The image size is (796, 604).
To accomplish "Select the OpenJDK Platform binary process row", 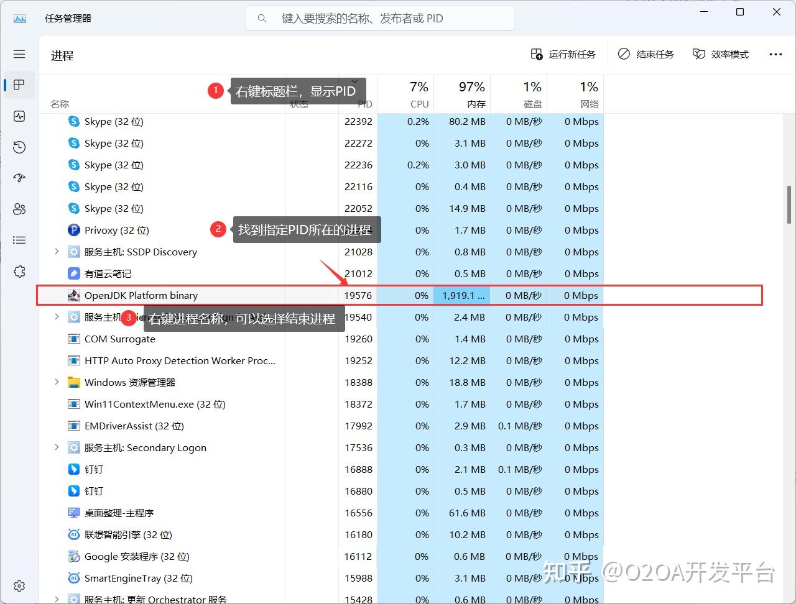I will pos(400,295).
